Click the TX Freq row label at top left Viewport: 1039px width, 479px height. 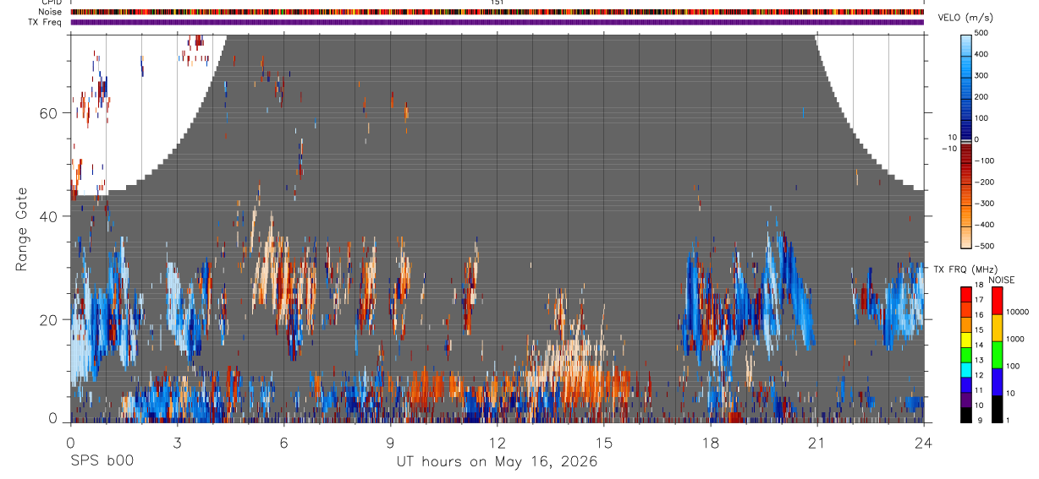coord(46,22)
